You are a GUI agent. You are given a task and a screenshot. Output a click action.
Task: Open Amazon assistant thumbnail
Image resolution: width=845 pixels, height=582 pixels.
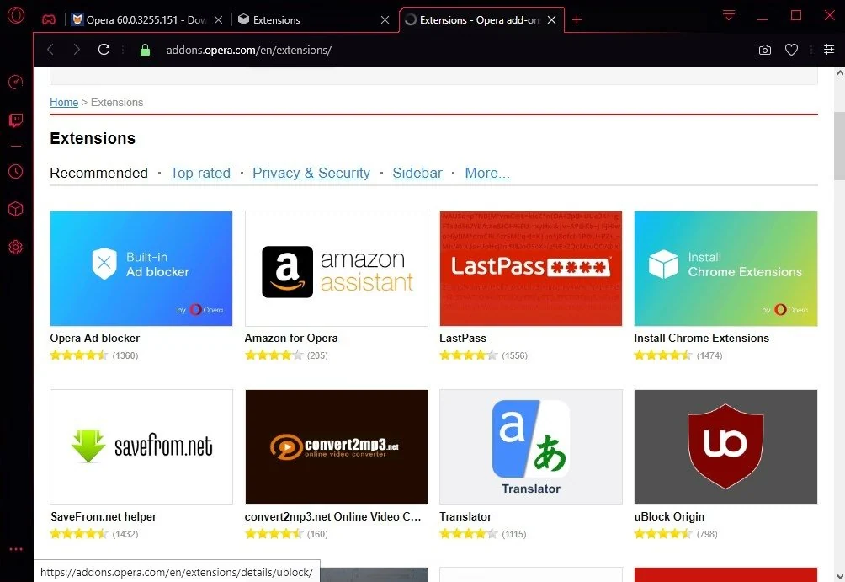point(337,269)
